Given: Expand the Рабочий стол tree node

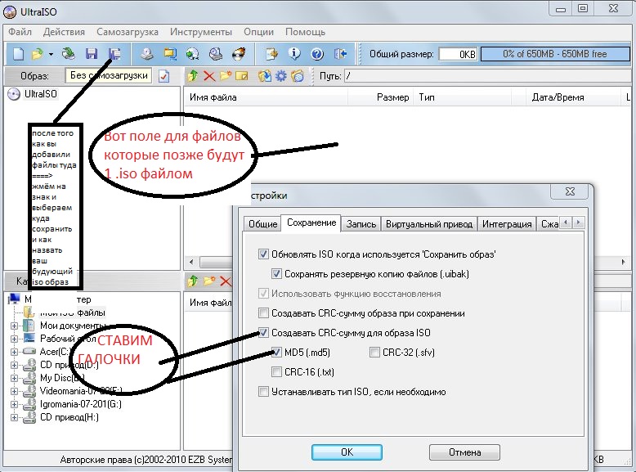Looking at the screenshot, I should [x=14, y=339].
